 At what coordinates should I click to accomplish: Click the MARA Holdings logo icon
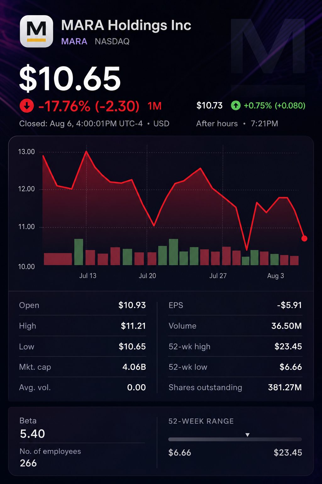[x=36, y=32]
